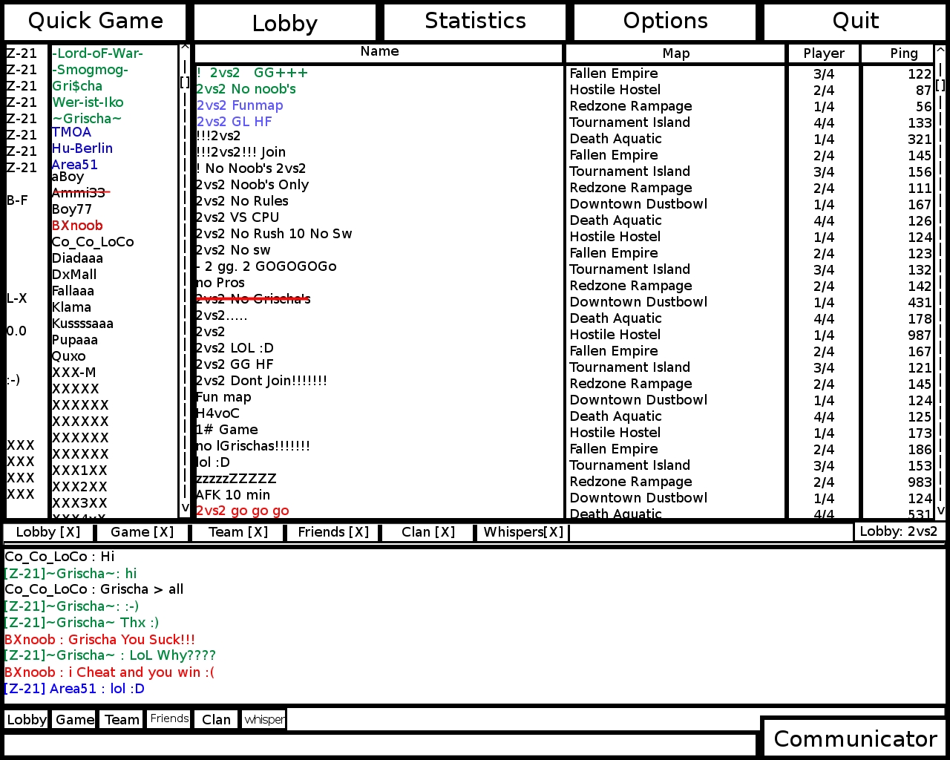The width and height of the screenshot is (950, 760).
Task: Click the game list scroll-down arrow
Action: 940,511
